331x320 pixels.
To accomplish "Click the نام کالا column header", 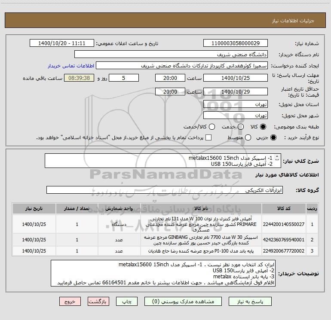I will (201, 208).
